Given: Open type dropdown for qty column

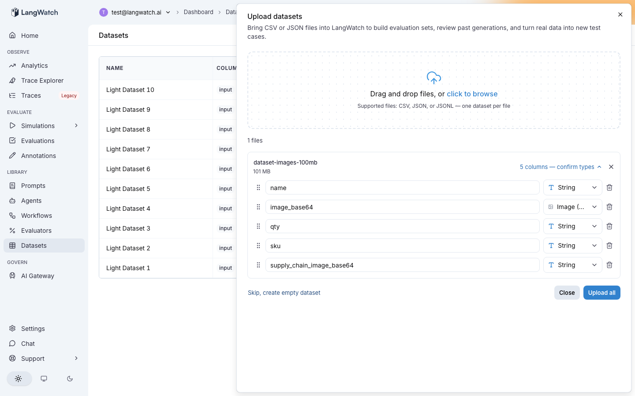Looking at the screenshot, I should tap(573, 226).
